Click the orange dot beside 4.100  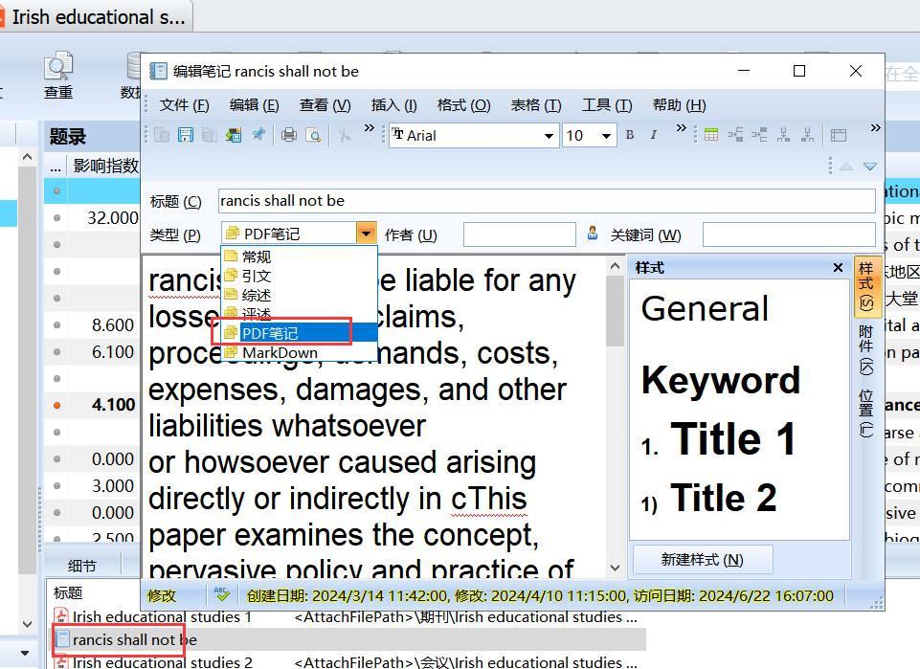(56, 405)
